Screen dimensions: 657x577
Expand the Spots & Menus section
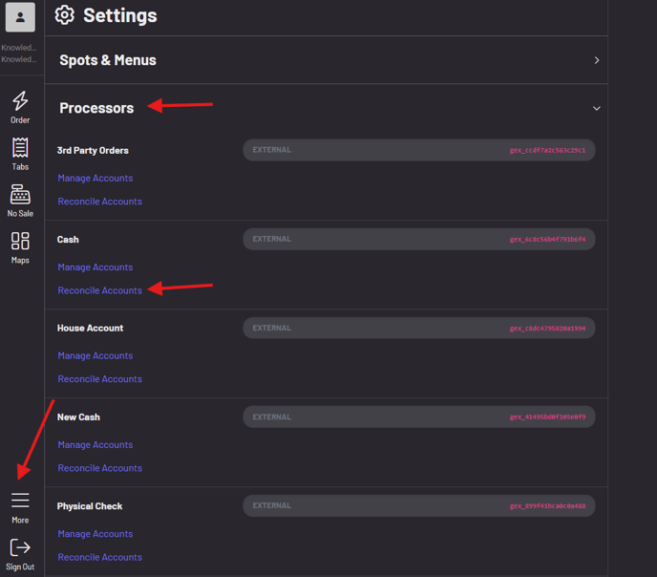click(x=597, y=60)
